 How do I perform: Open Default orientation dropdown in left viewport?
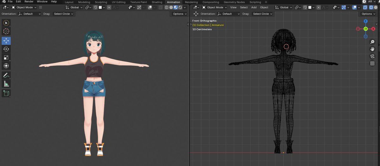pos(29,14)
